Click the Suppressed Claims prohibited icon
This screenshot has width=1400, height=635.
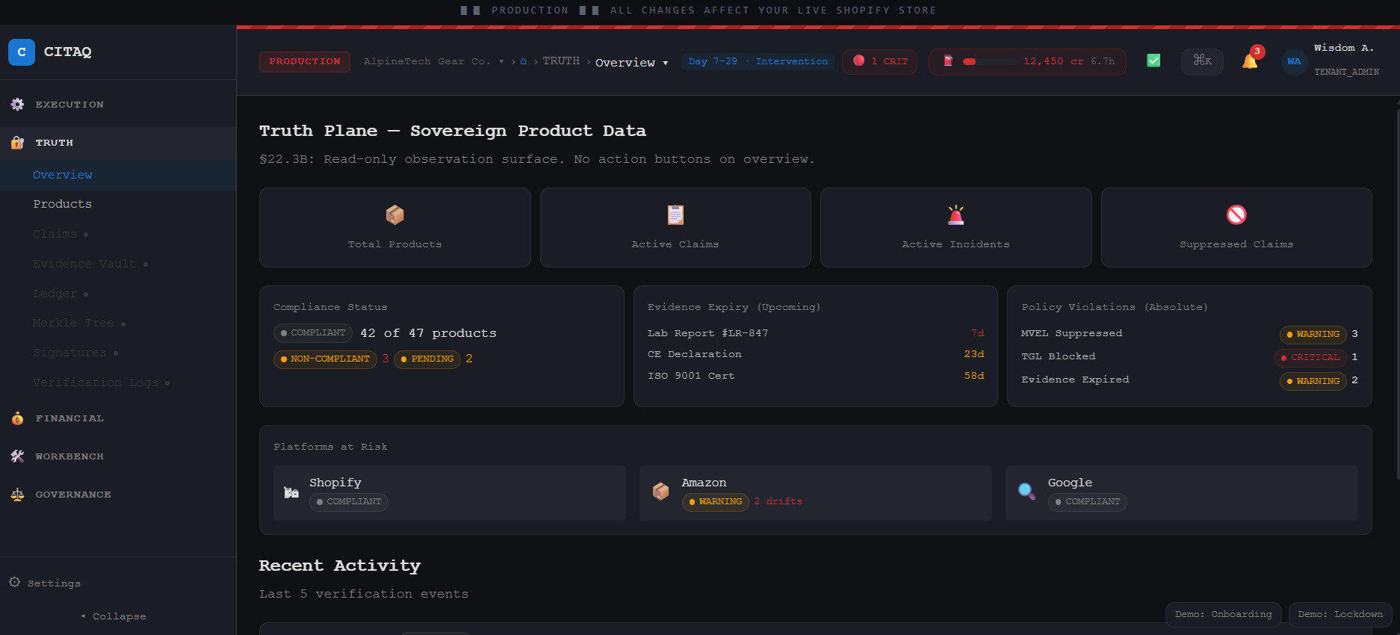(1236, 215)
